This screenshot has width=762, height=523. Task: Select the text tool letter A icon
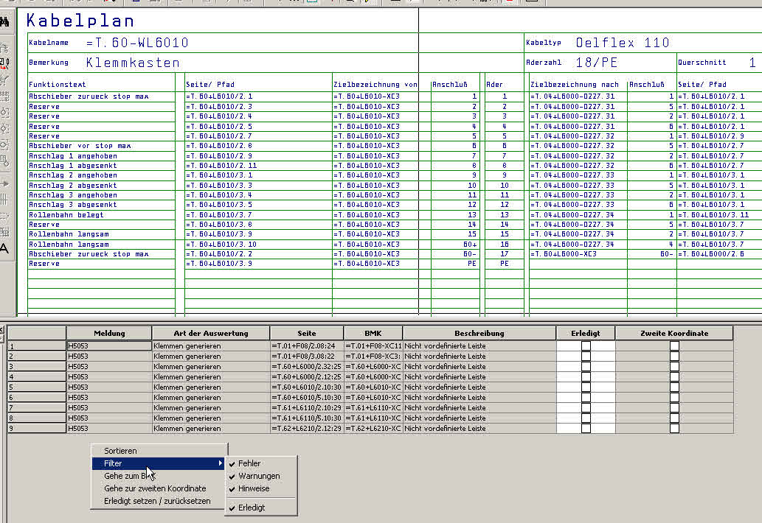[4, 248]
